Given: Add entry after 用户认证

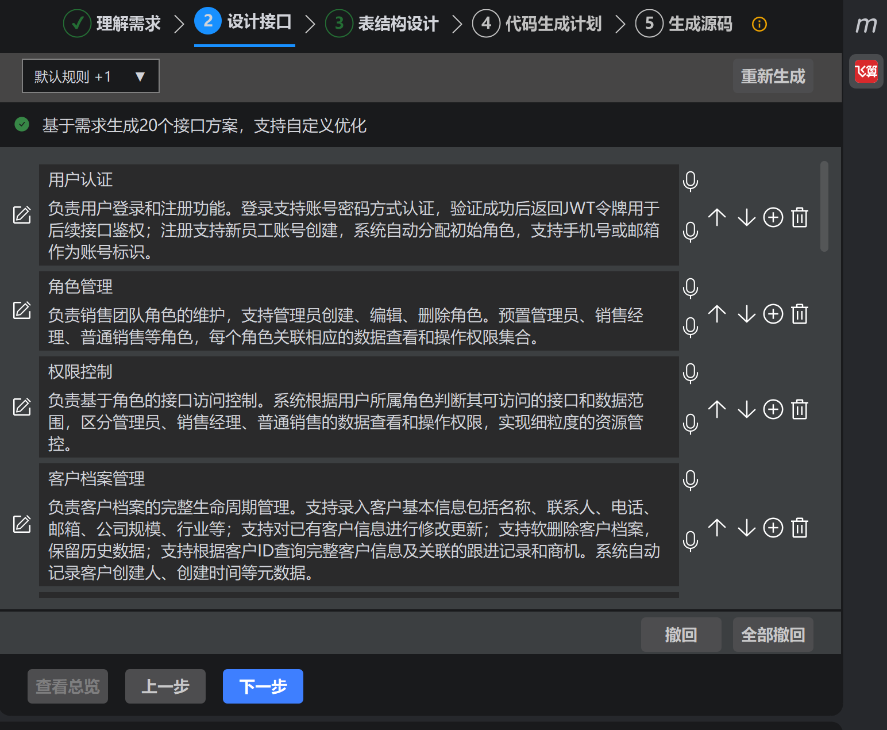Looking at the screenshot, I should [773, 217].
